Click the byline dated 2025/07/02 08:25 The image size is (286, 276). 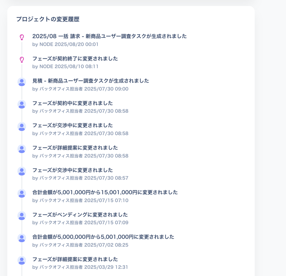click(x=80, y=245)
